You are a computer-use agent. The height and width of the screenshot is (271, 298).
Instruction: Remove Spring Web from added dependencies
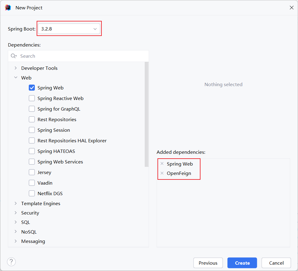tap(162, 164)
